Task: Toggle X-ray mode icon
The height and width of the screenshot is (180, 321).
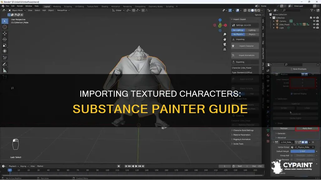Action: tap(245, 10)
